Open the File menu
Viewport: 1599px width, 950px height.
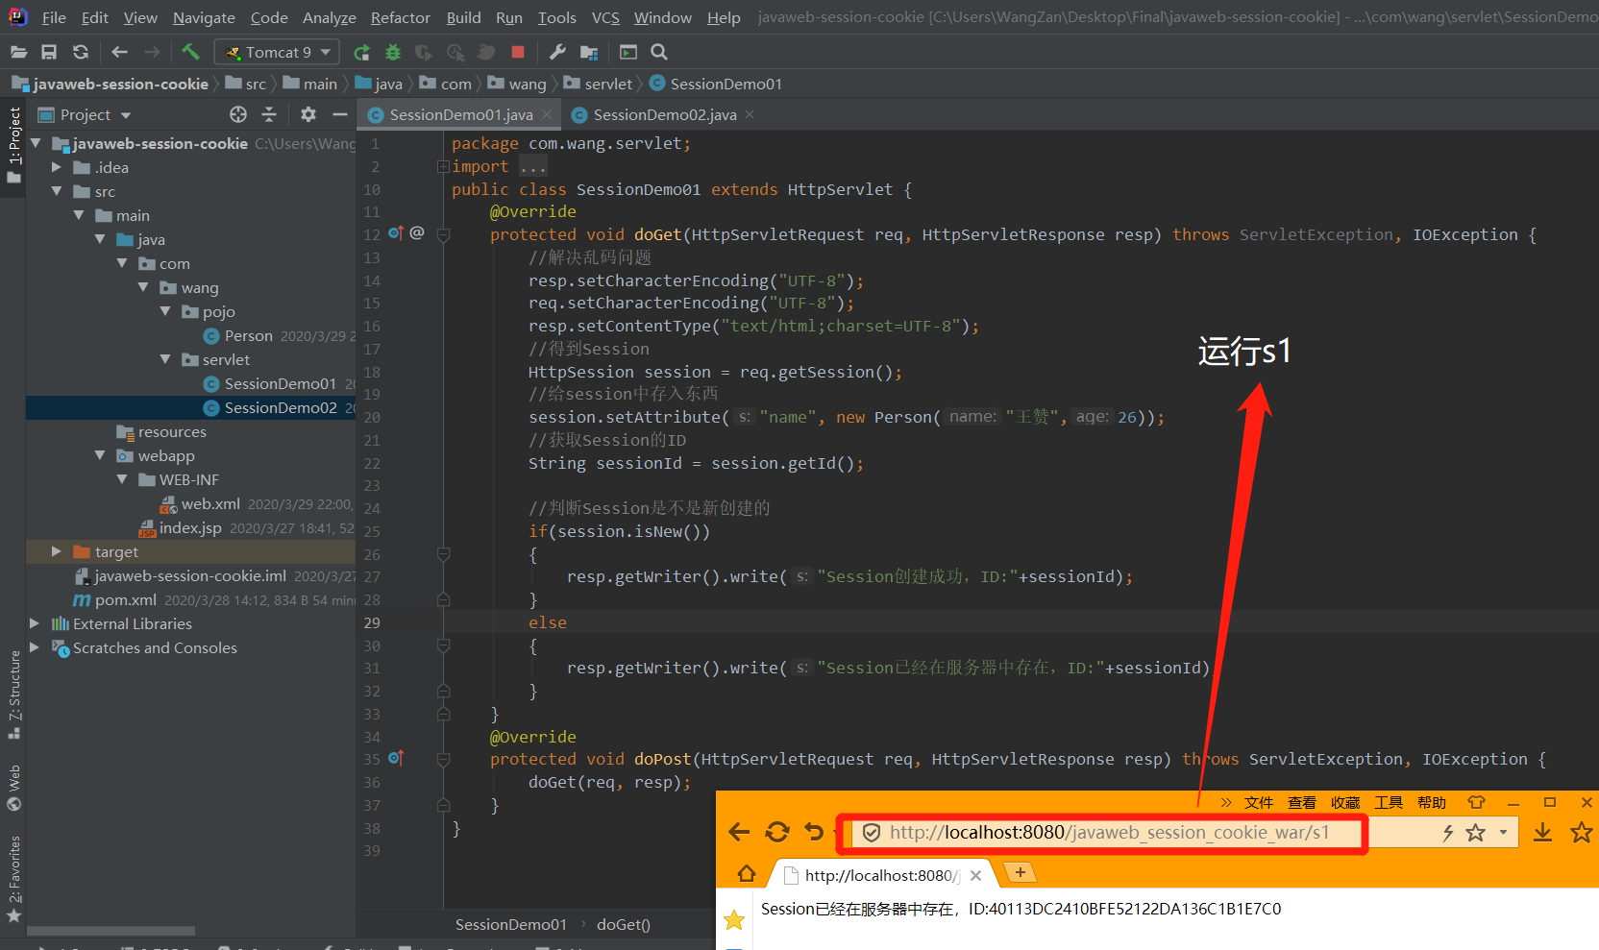click(x=54, y=17)
